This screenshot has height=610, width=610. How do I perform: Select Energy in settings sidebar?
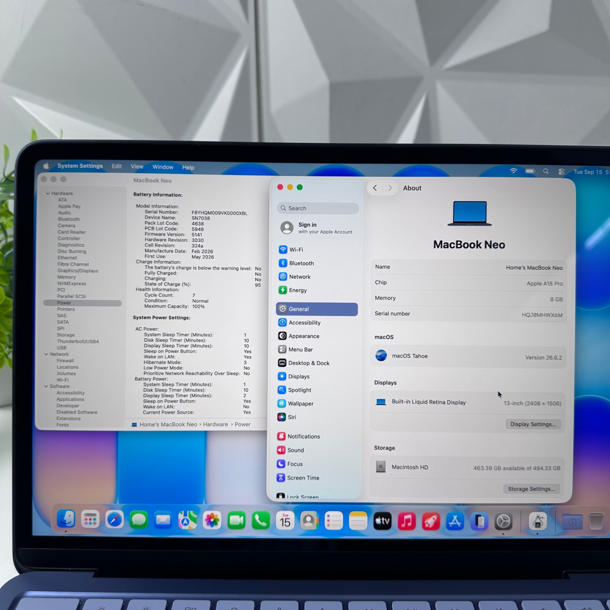click(x=292, y=290)
